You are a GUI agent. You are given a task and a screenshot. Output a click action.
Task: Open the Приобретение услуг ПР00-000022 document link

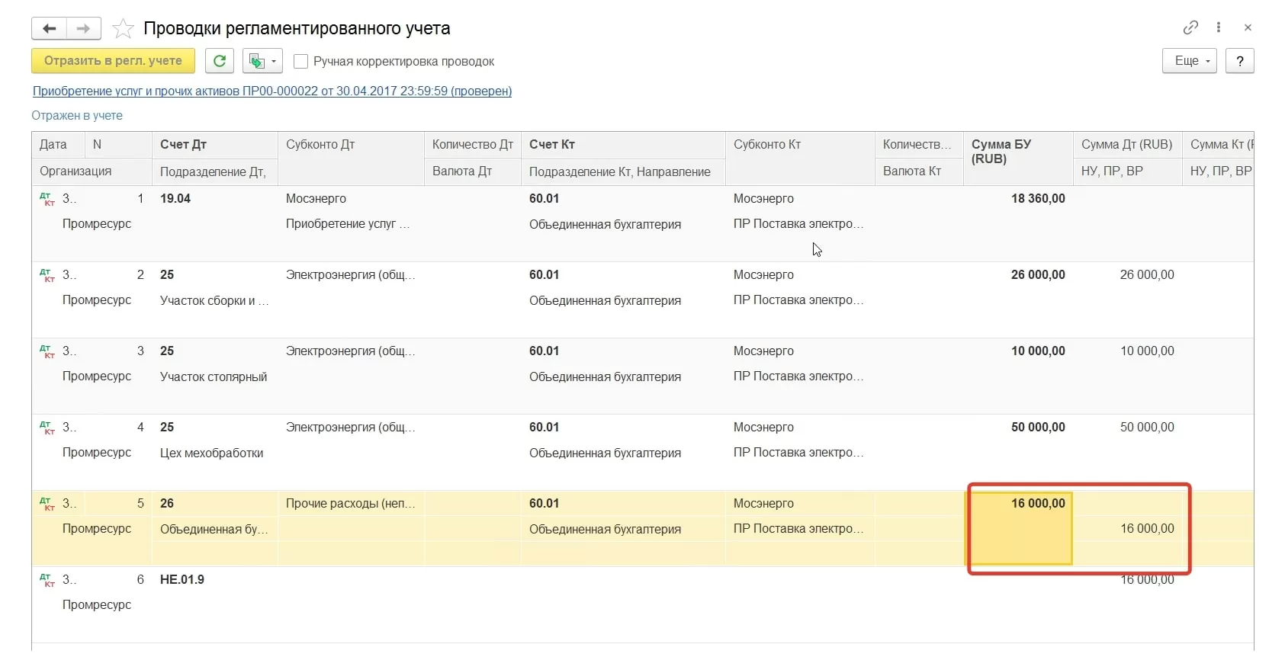(x=271, y=91)
